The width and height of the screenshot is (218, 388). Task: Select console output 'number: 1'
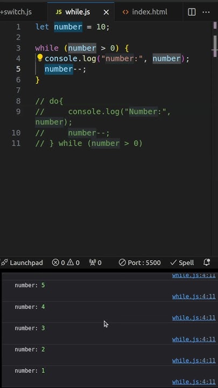tap(30, 371)
